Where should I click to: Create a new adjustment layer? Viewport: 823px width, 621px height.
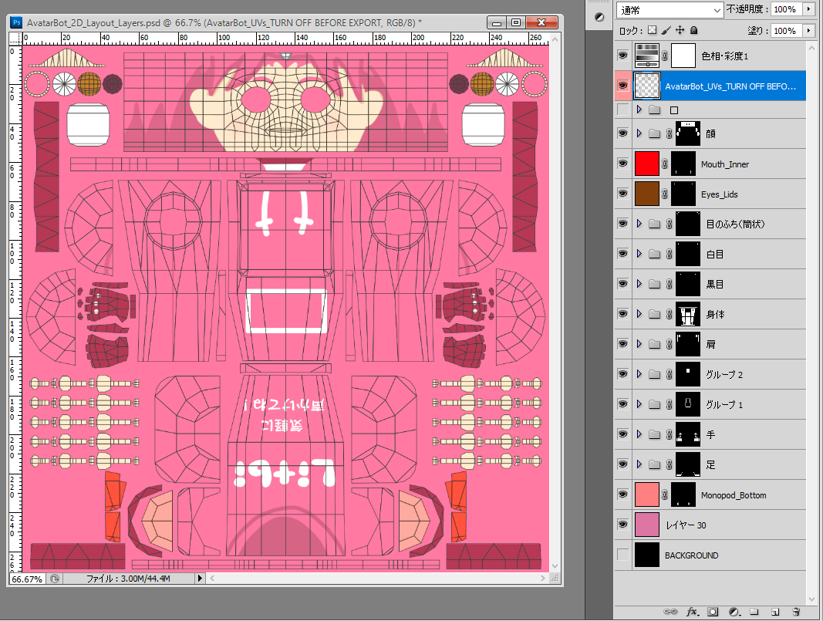coord(734,612)
